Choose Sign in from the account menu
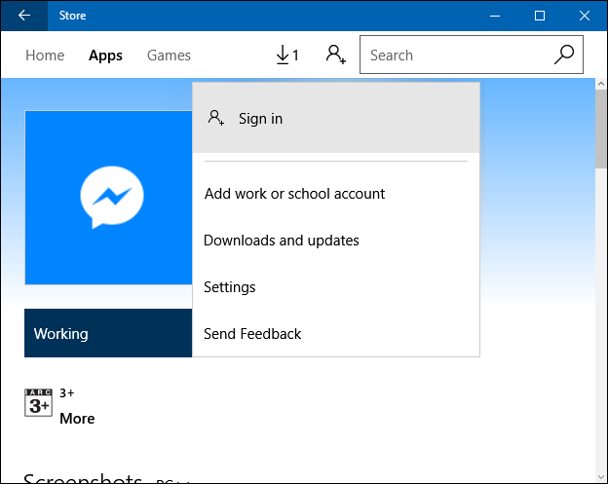The image size is (608, 484). 336,118
